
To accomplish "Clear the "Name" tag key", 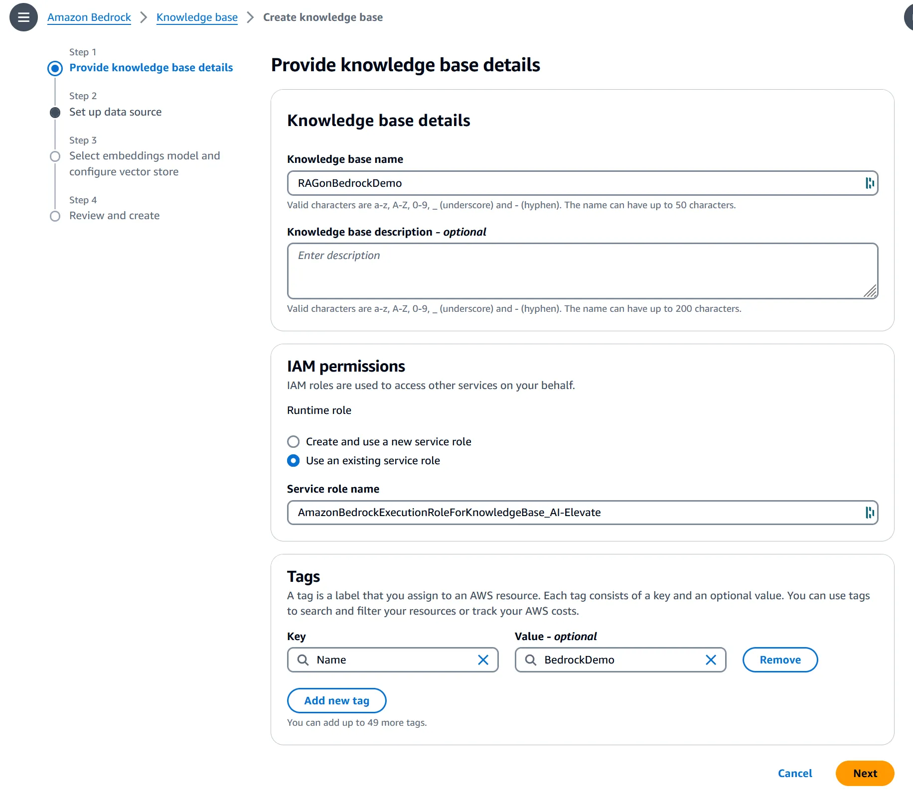I will (482, 660).
